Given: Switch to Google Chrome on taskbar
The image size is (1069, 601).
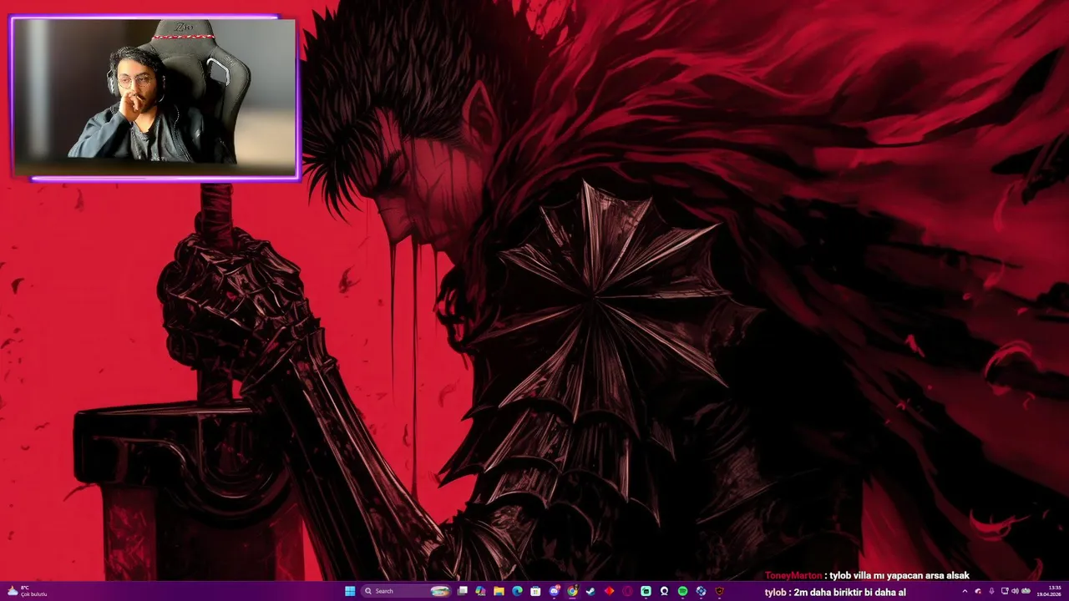Looking at the screenshot, I should pyautogui.click(x=572, y=591).
